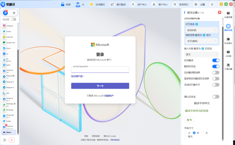Toggle the 有消息 switch
Viewport: 235px width, 145px height.
tap(14, 20)
